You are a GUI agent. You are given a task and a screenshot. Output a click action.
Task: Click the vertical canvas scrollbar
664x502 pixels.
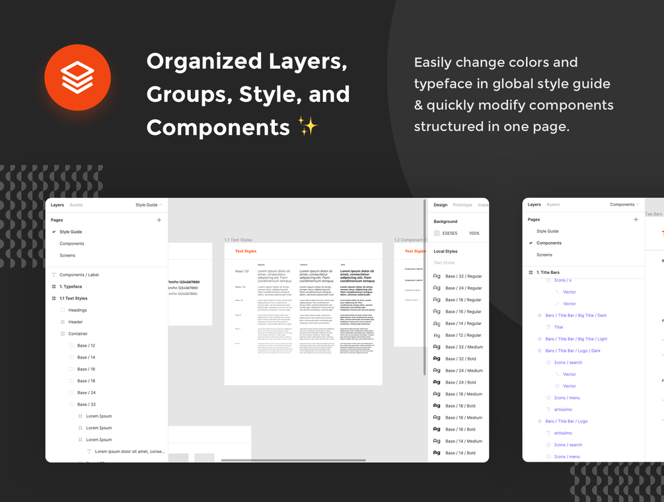[424, 288]
